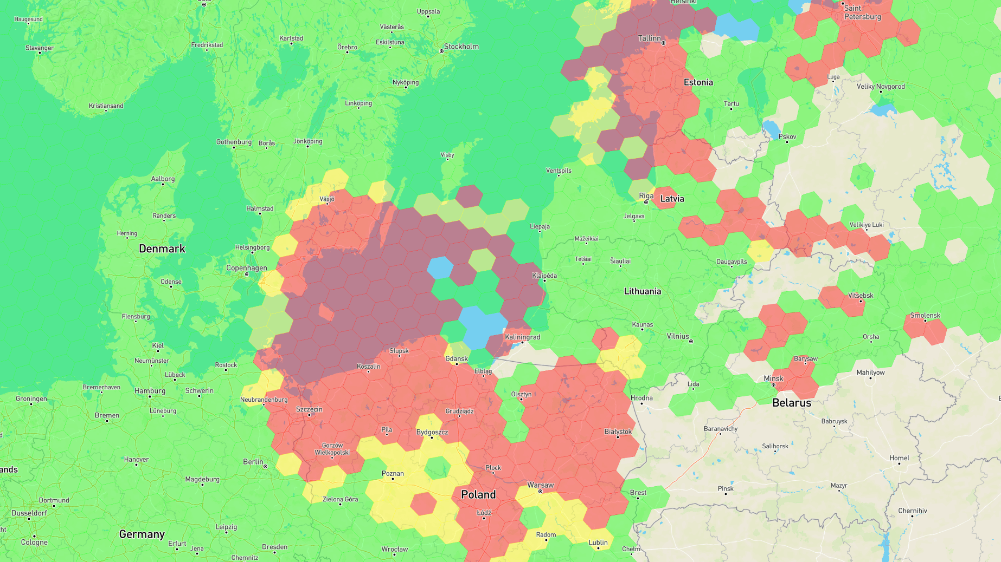Click the Koszalin city label
The image size is (1001, 562).
tap(368, 367)
